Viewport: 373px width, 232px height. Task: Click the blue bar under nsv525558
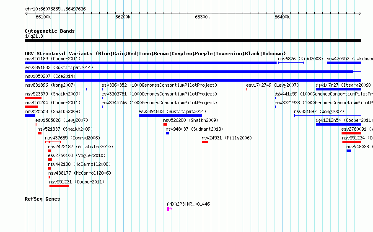[30, 116]
